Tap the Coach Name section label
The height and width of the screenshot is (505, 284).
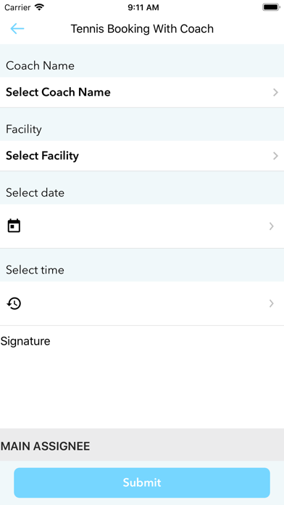click(x=40, y=66)
